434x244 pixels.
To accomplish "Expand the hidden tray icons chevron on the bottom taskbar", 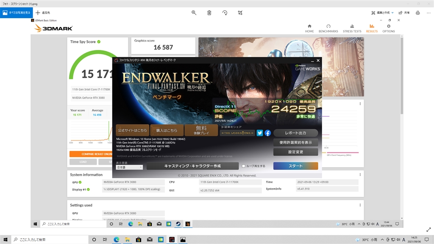I will click(x=382, y=240).
